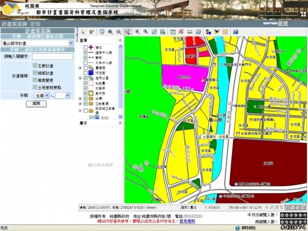Click the 6000 image layer icon

[97, 118]
